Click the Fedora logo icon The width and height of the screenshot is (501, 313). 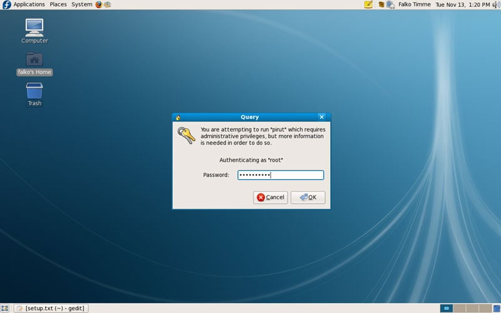(7, 4)
